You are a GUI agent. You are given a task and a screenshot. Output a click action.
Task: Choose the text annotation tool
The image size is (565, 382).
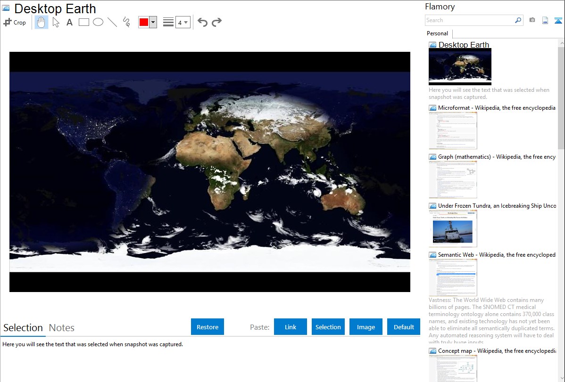pos(69,22)
